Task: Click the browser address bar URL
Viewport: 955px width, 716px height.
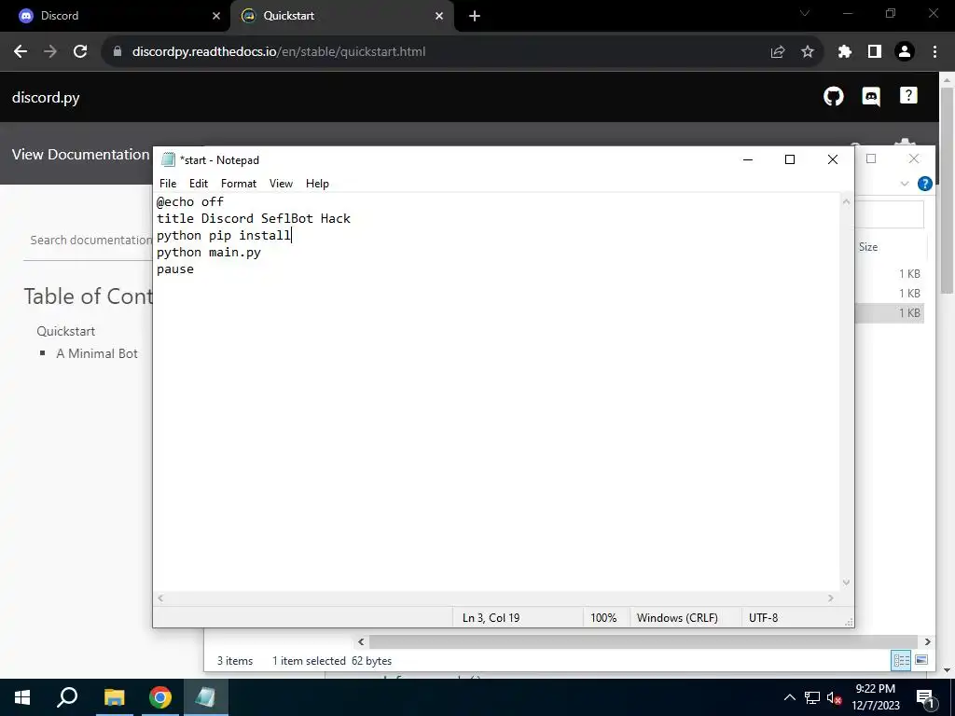Action: click(x=279, y=52)
